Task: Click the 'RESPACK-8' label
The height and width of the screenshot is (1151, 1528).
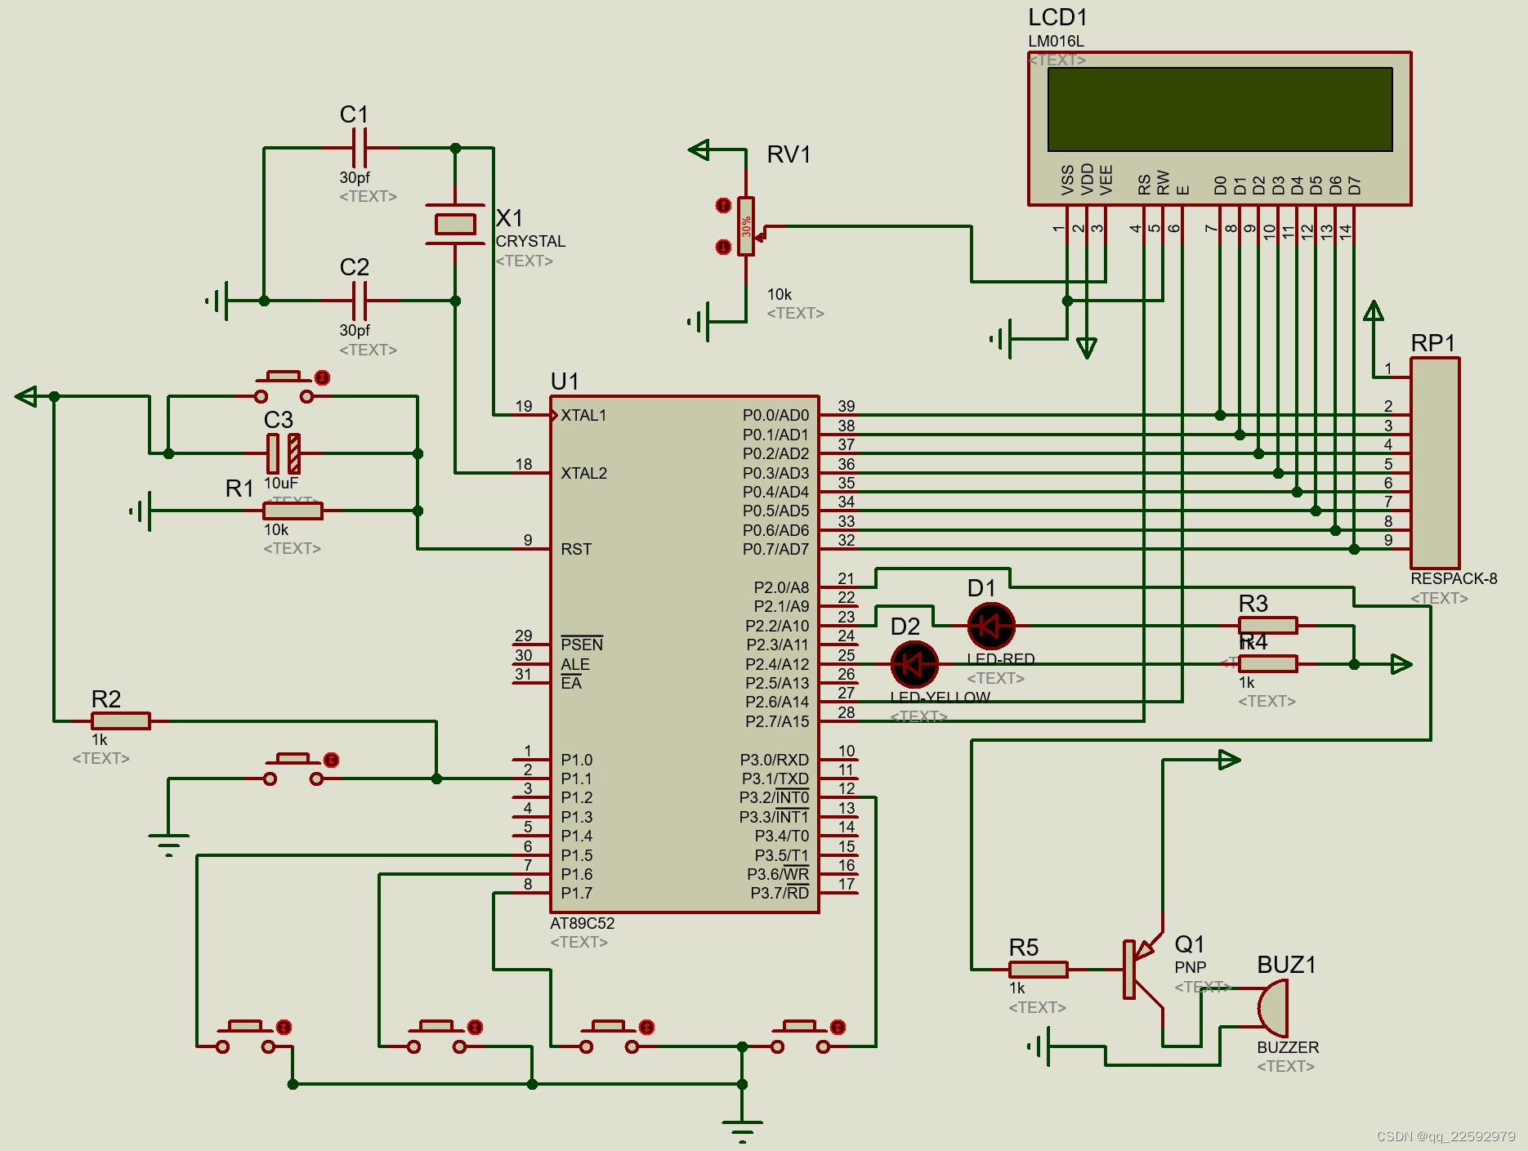Action: coord(1454,578)
